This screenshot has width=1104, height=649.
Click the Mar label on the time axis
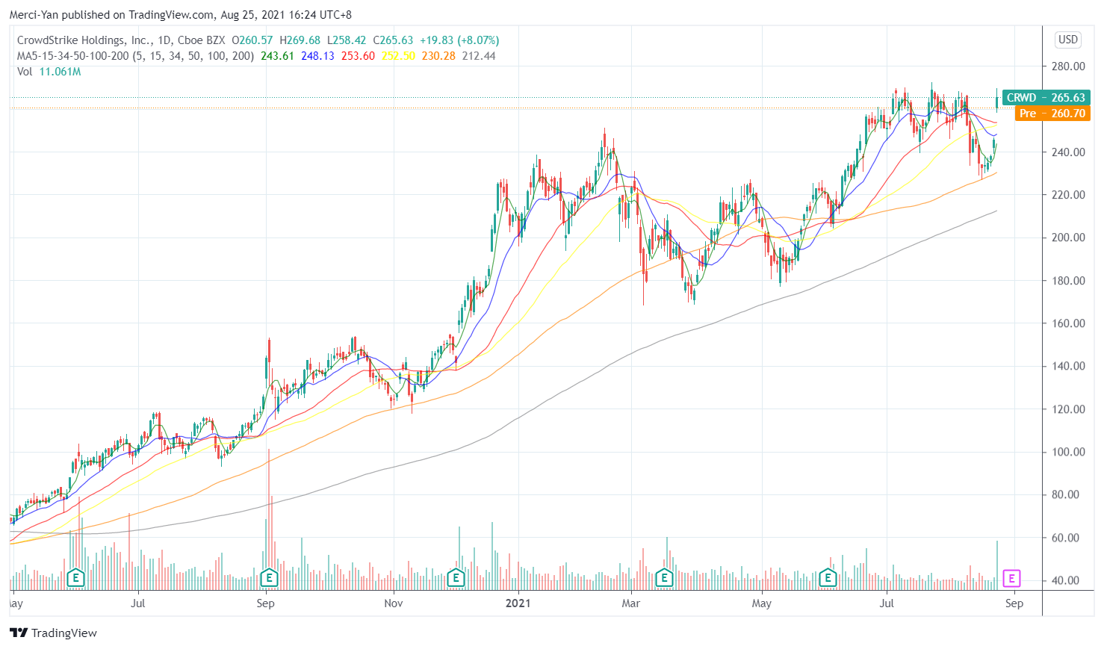(x=631, y=603)
